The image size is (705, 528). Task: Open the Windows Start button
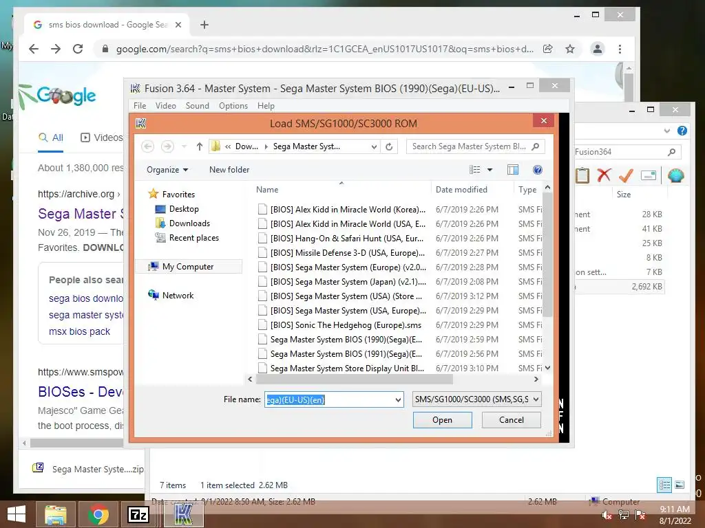click(x=17, y=514)
